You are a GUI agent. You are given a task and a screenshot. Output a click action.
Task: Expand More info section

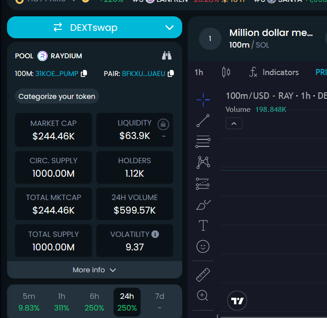(94, 270)
